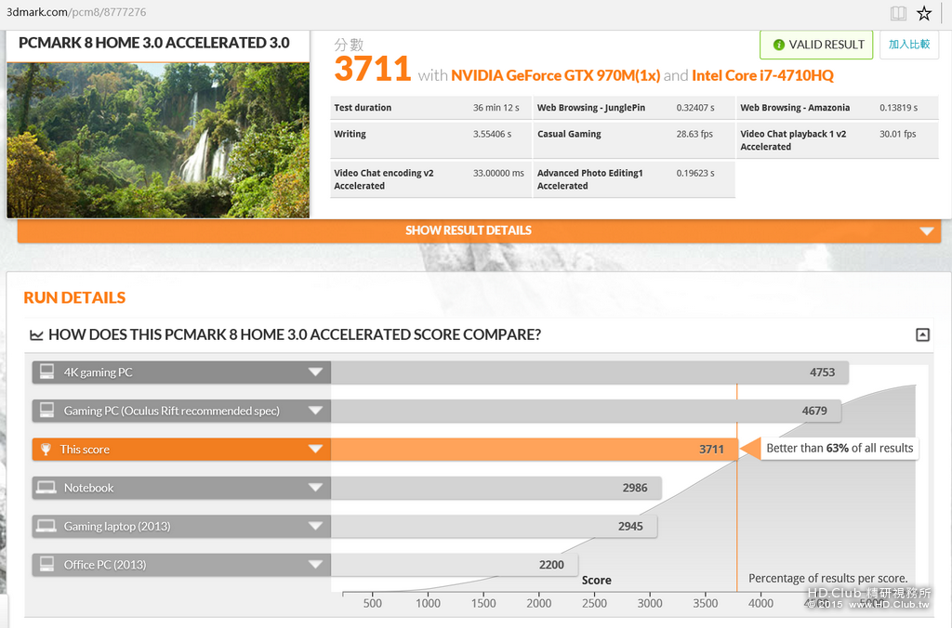Click PCMARK 8 HOME 3.0 ACCELERATED title
Image resolution: width=952 pixels, height=628 pixels.
(x=153, y=43)
